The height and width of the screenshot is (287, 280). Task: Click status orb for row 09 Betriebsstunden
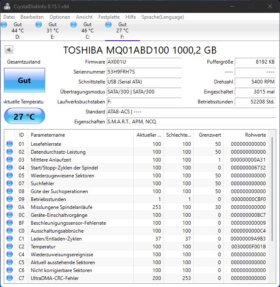coord(10,199)
